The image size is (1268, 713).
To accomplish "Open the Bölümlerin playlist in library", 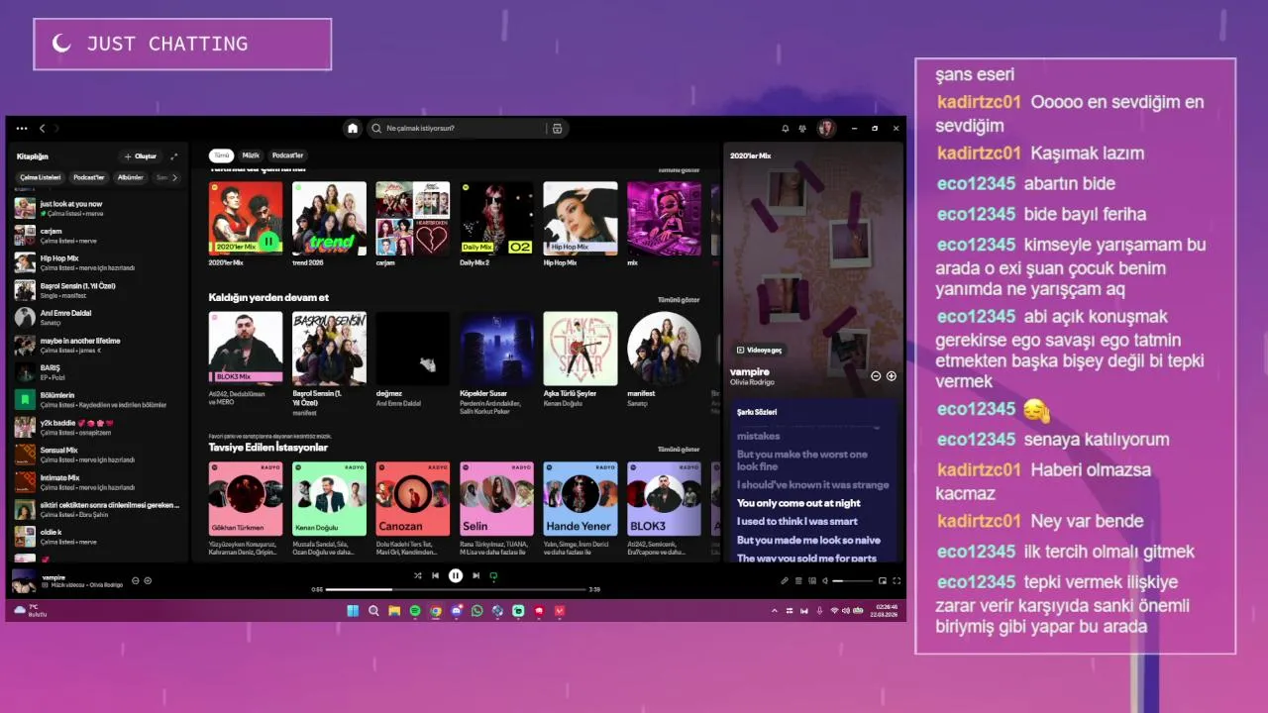I will (x=97, y=399).
